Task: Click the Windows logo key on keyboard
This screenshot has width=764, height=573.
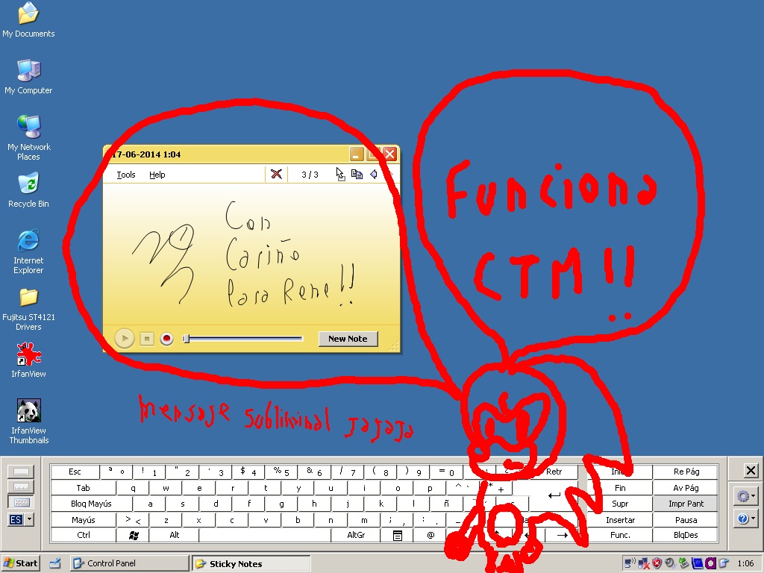Action: pos(134,535)
